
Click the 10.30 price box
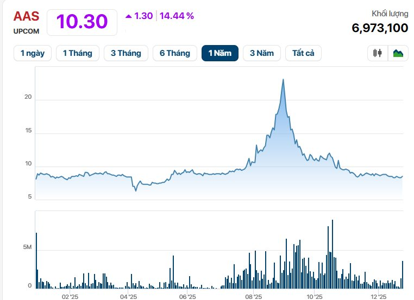pyautogui.click(x=82, y=22)
